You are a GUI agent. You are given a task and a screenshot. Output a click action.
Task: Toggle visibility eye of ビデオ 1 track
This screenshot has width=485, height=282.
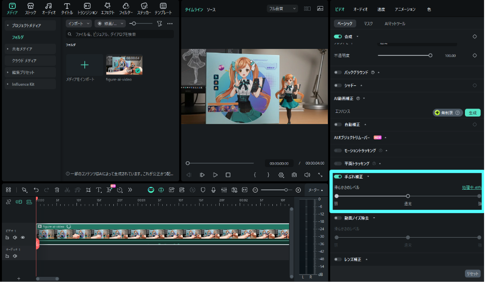point(22,237)
